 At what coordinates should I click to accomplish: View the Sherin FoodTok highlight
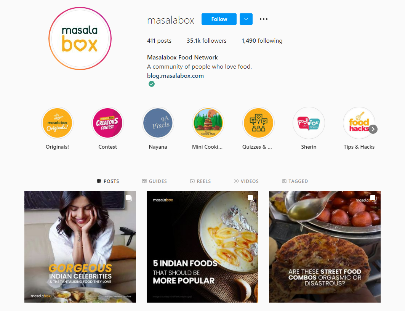point(309,123)
